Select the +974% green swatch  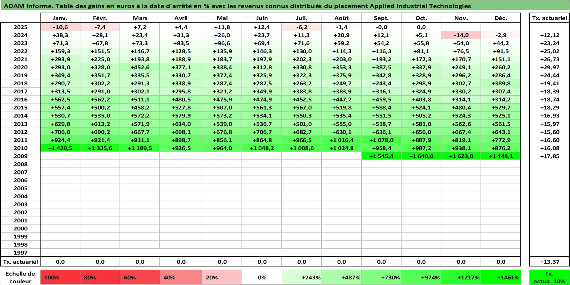coord(421,277)
